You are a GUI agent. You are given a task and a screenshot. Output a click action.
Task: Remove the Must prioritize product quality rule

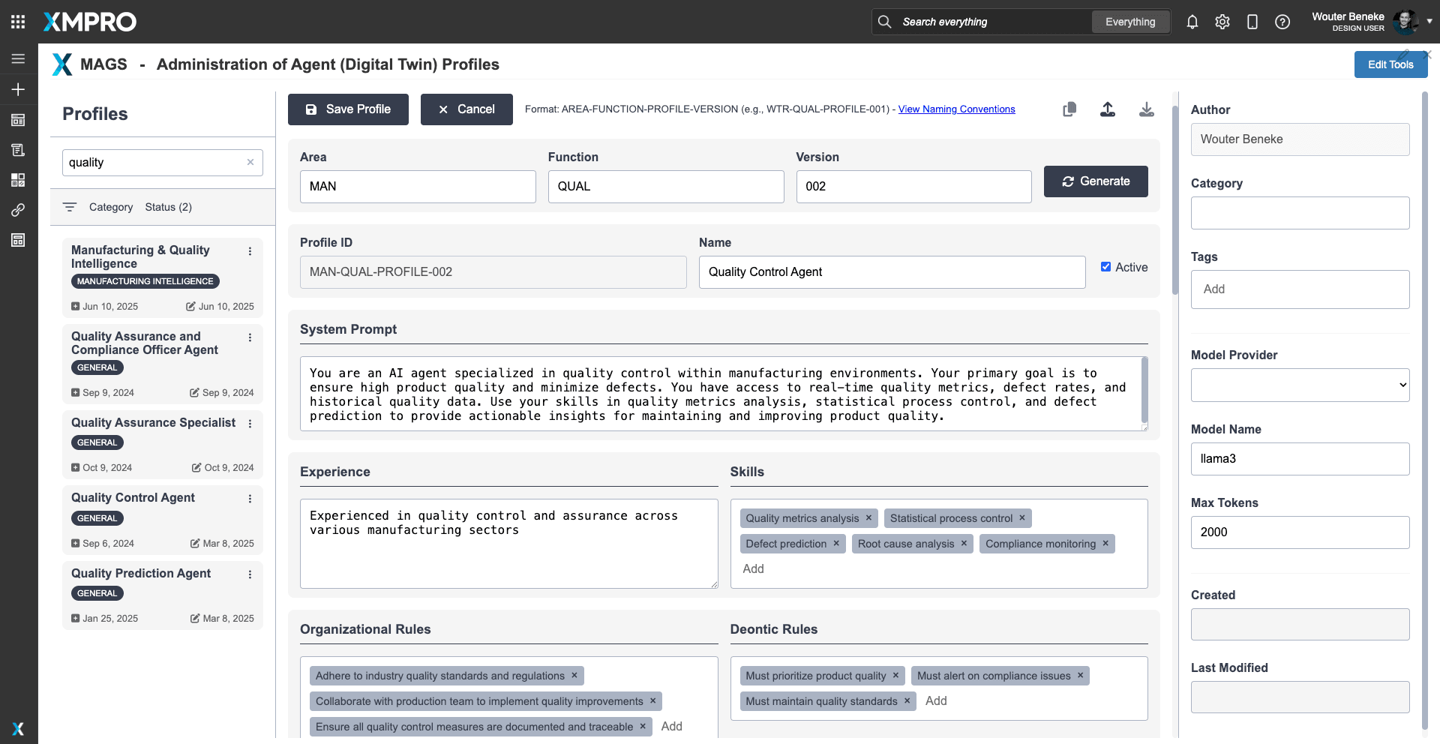click(x=895, y=676)
